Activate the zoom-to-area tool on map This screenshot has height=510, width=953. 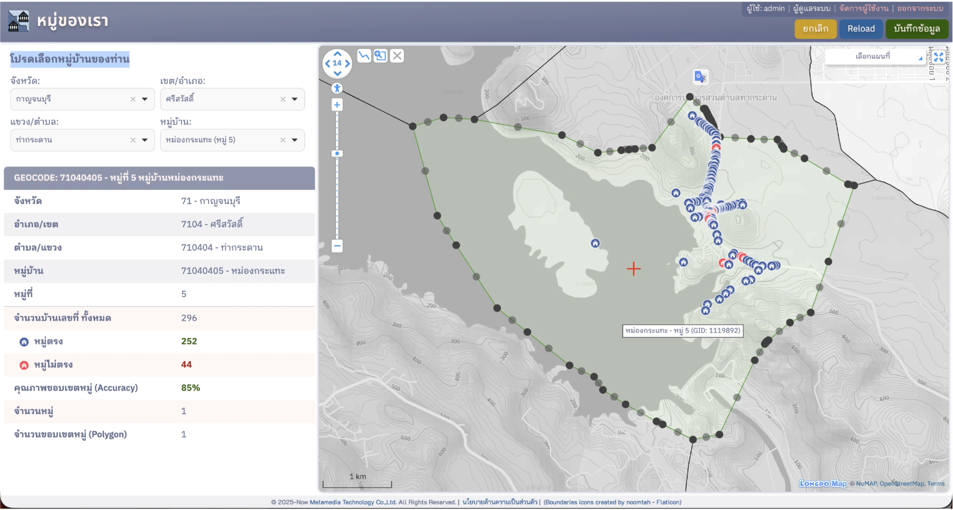point(380,56)
